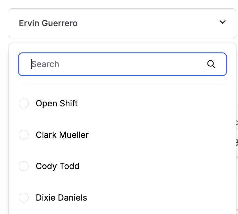The image size is (238, 214).
Task: Click the Dixie Daniels name label
Action: coord(61,198)
